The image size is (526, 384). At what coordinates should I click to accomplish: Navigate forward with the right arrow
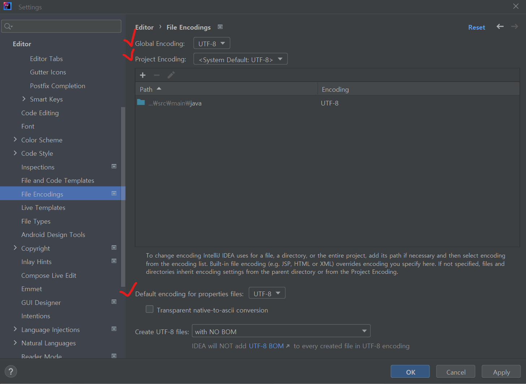(x=514, y=26)
